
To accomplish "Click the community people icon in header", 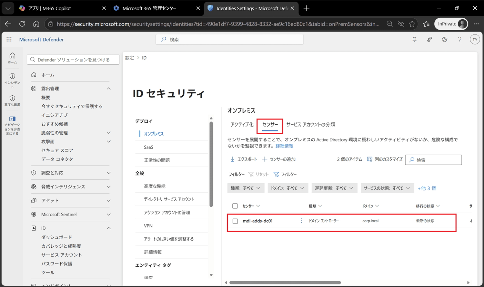I will click(x=430, y=39).
